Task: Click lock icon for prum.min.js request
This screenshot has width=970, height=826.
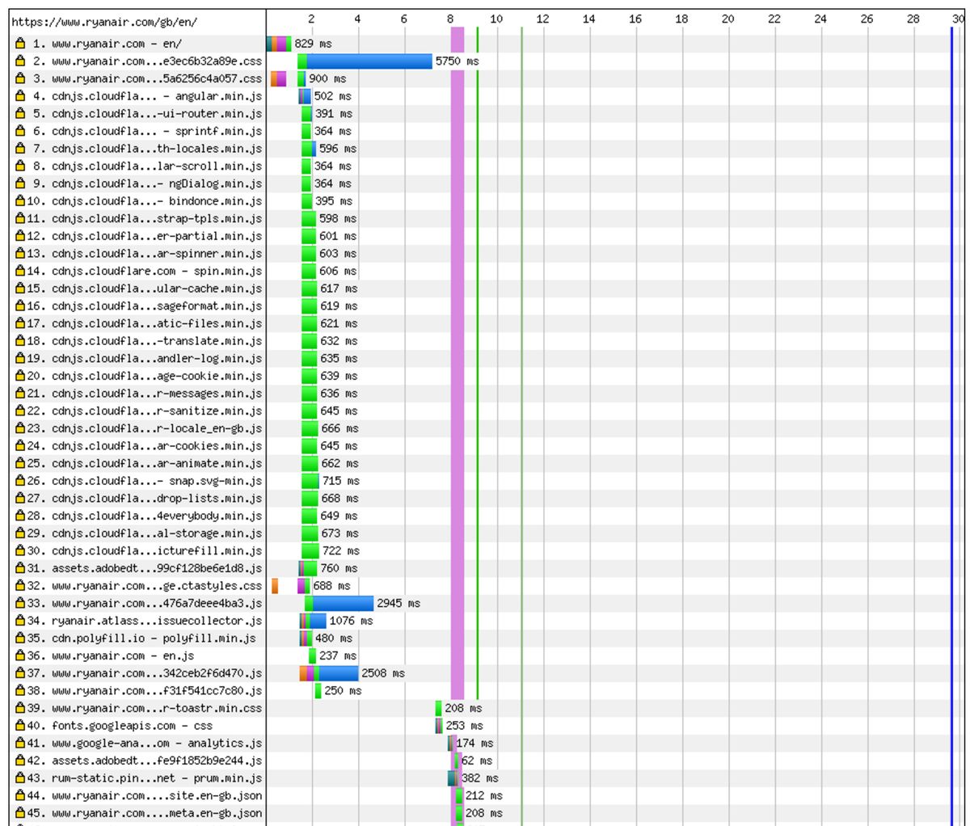Action: pyautogui.click(x=21, y=778)
